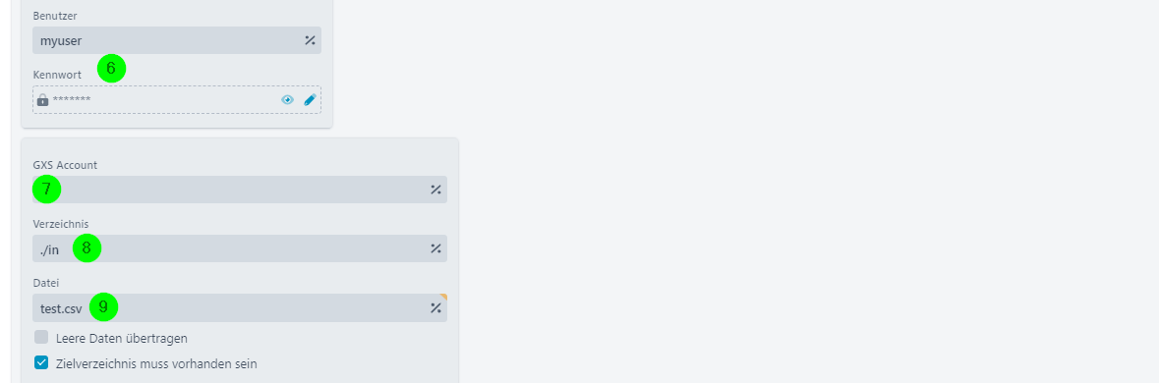
Task: Click the GXS Account label text
Action: [65, 165]
